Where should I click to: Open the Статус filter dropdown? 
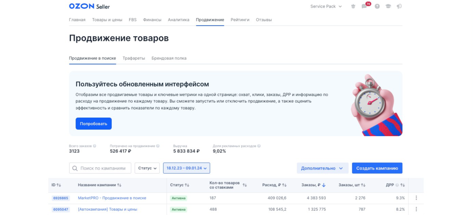point(147,168)
